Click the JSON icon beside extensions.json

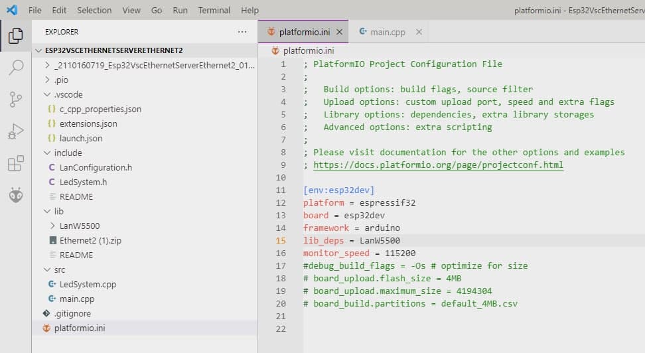[x=51, y=123]
